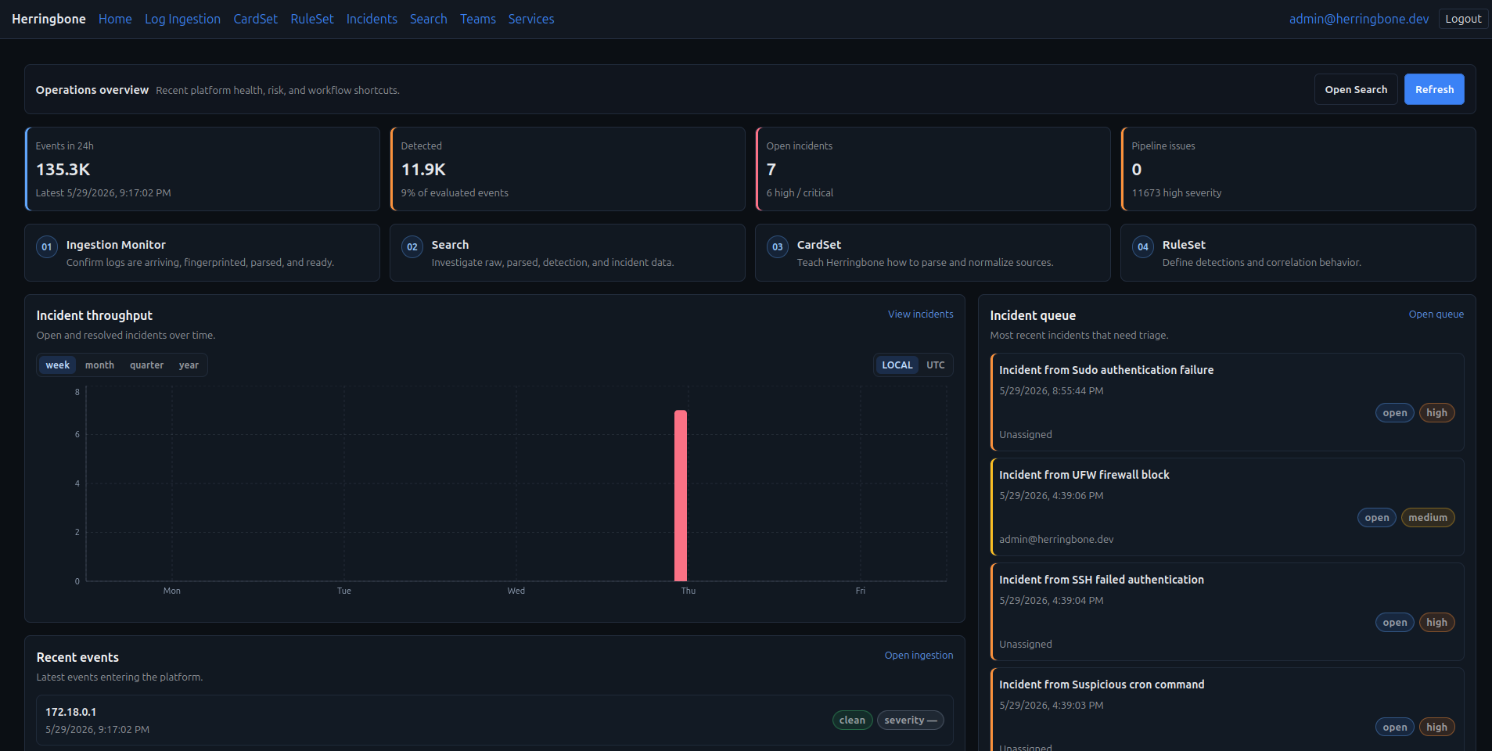Click the clean badge on recent event
This screenshot has width=1492, height=751.
tap(852, 720)
